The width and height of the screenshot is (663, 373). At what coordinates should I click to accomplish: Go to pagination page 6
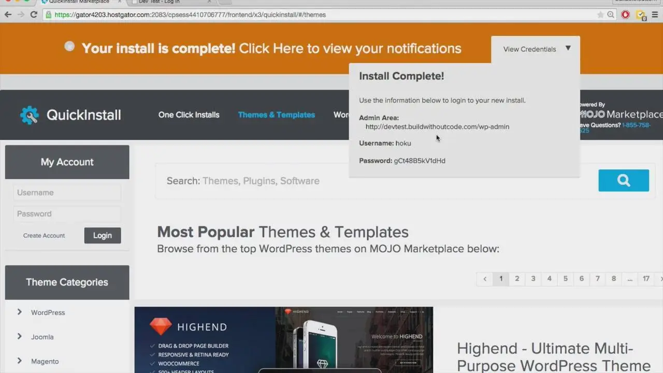click(581, 279)
